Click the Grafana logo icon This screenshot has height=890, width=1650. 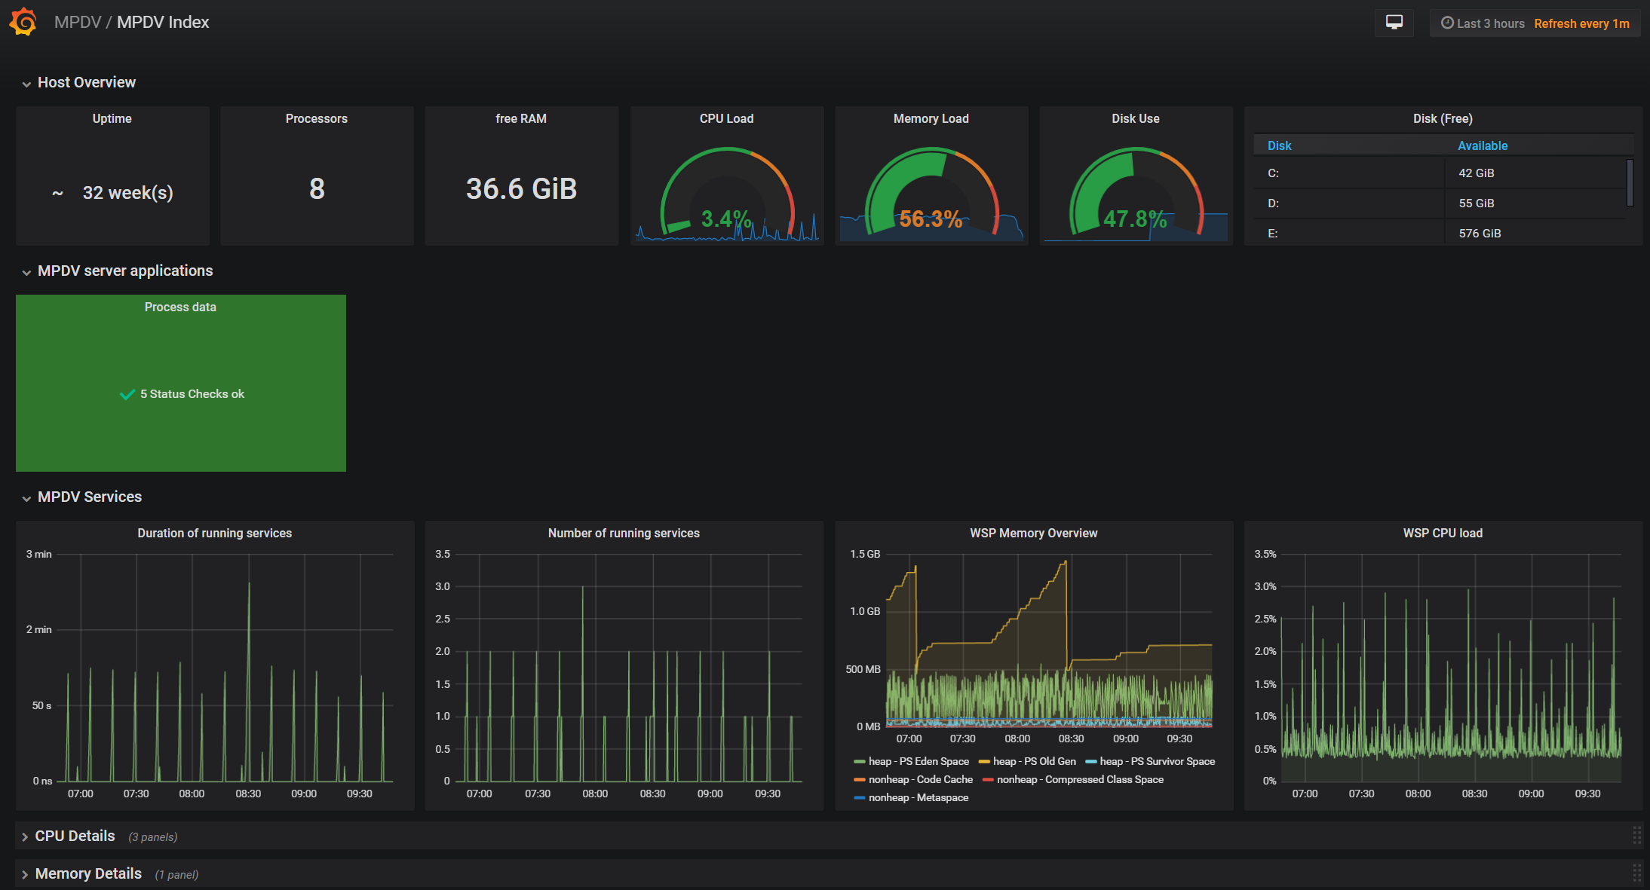tap(23, 22)
